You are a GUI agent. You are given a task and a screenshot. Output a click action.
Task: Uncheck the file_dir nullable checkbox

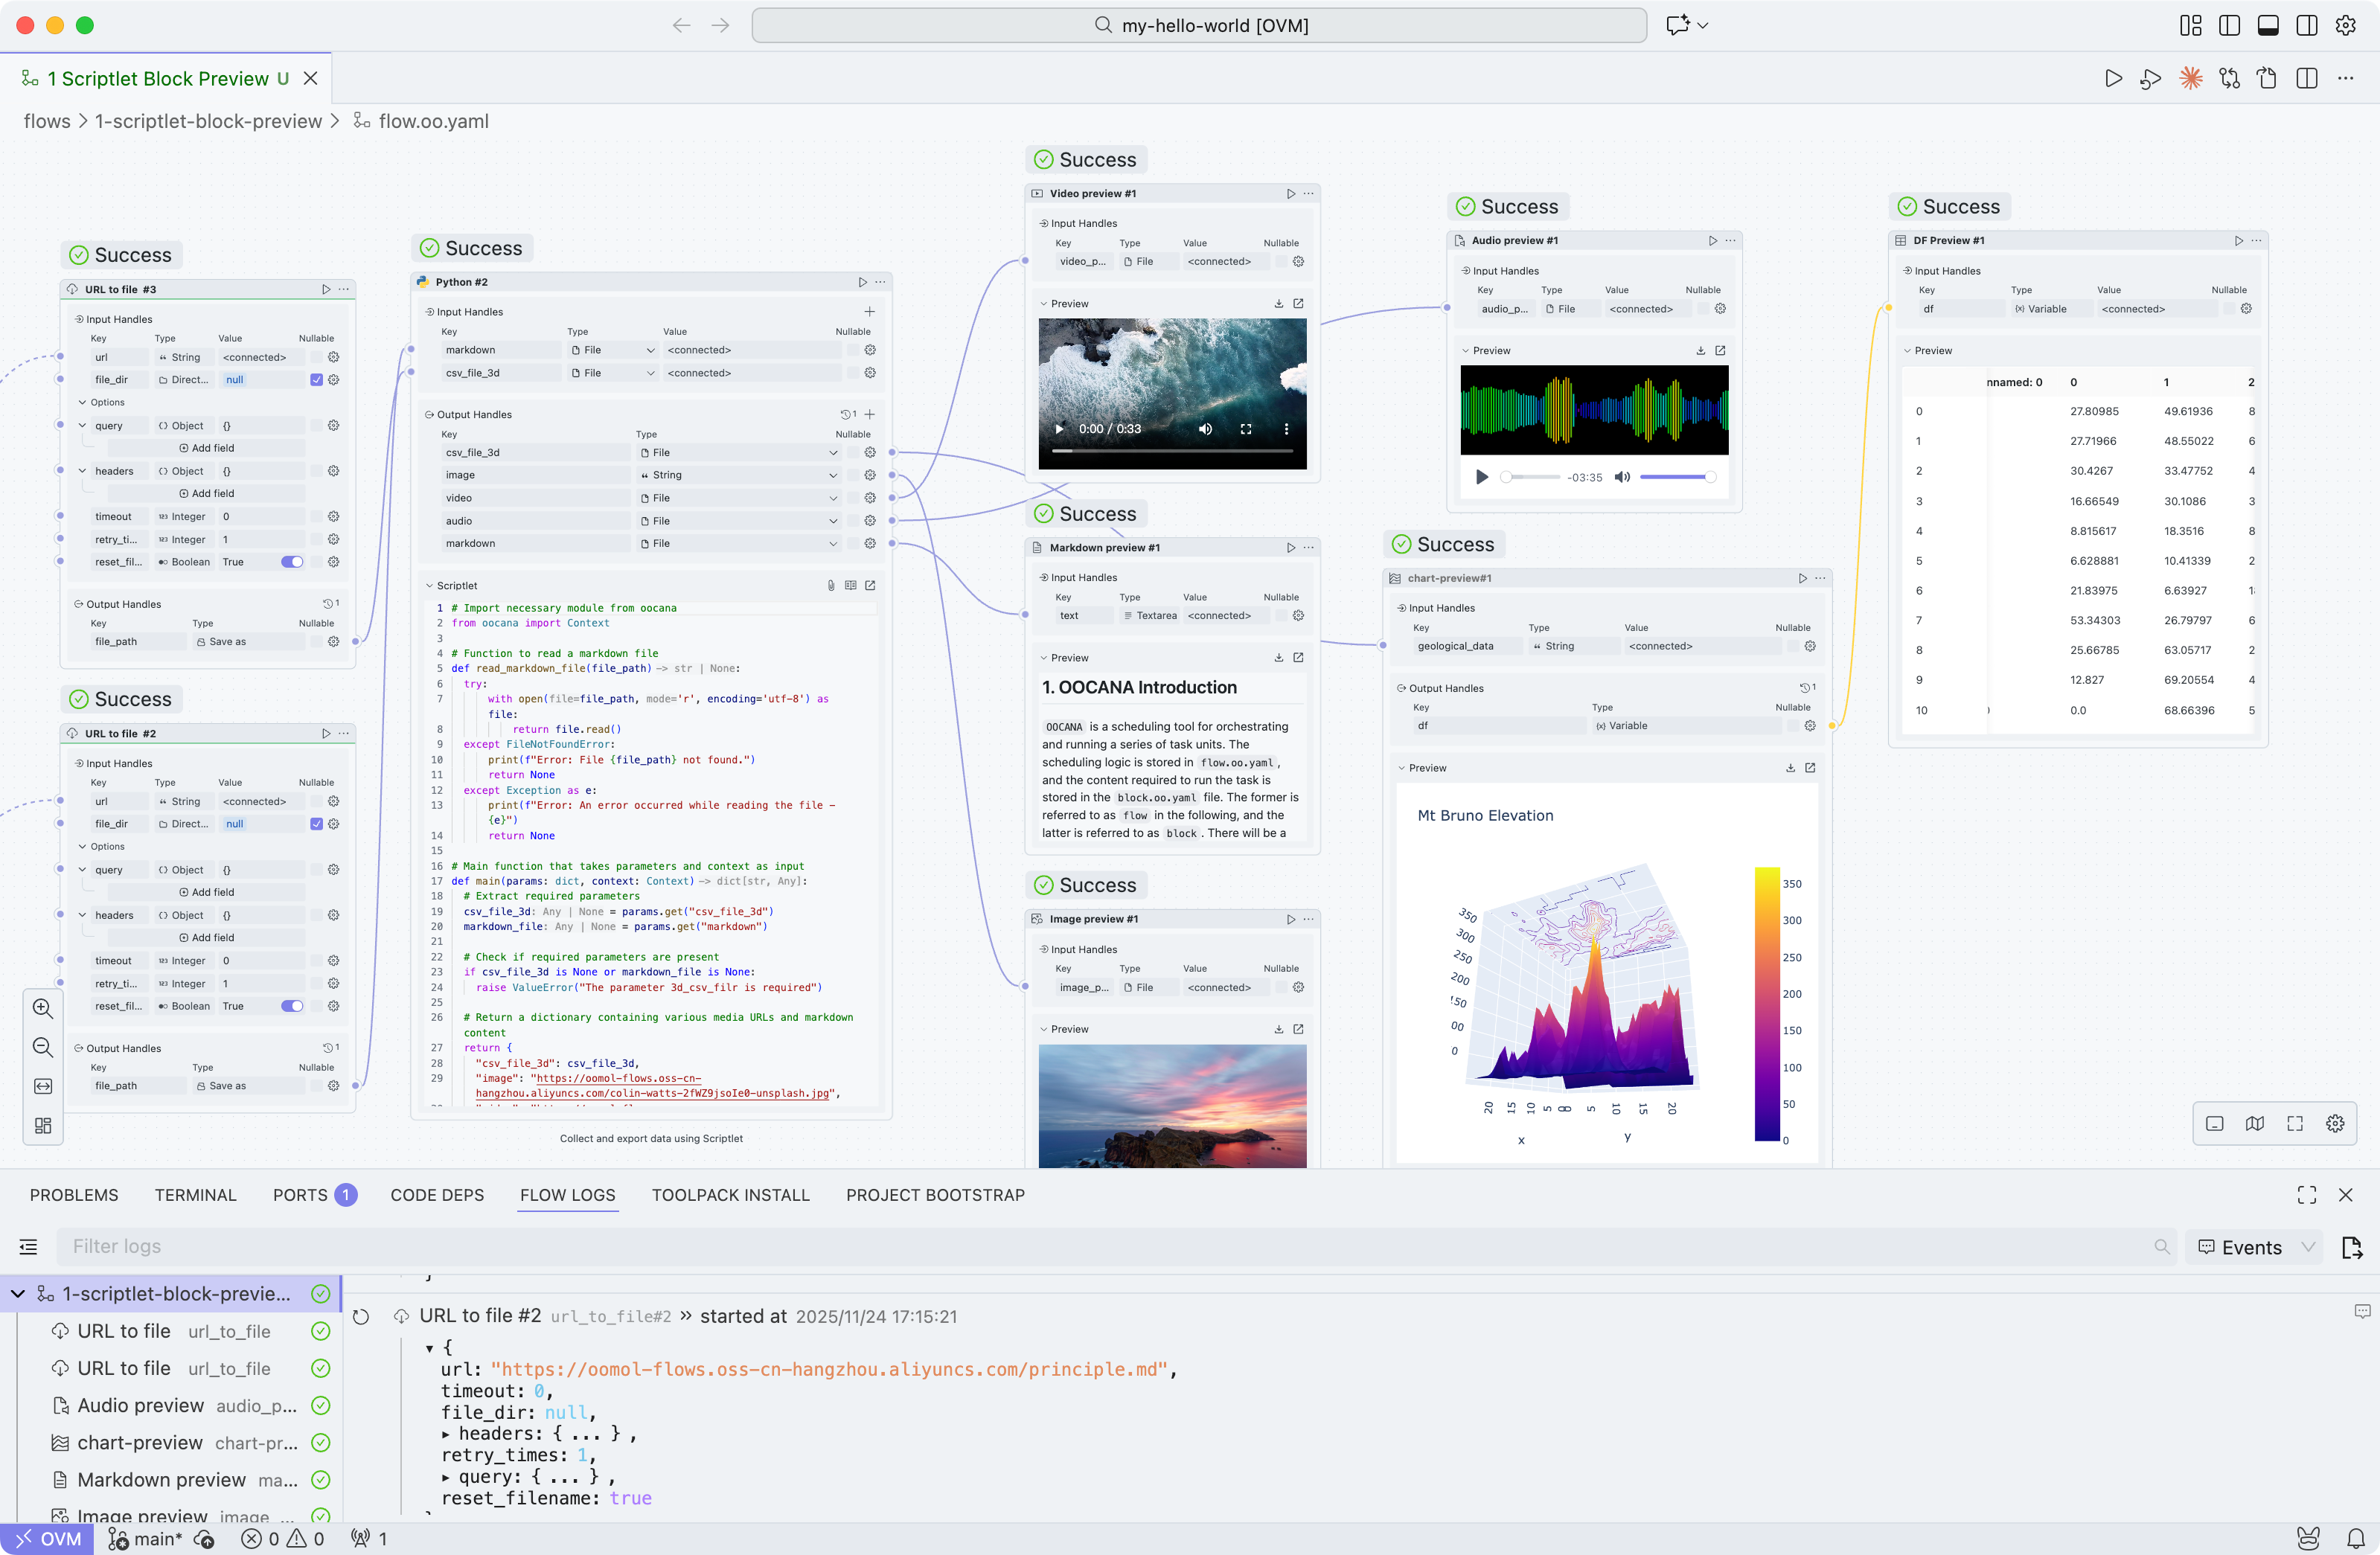tap(316, 379)
